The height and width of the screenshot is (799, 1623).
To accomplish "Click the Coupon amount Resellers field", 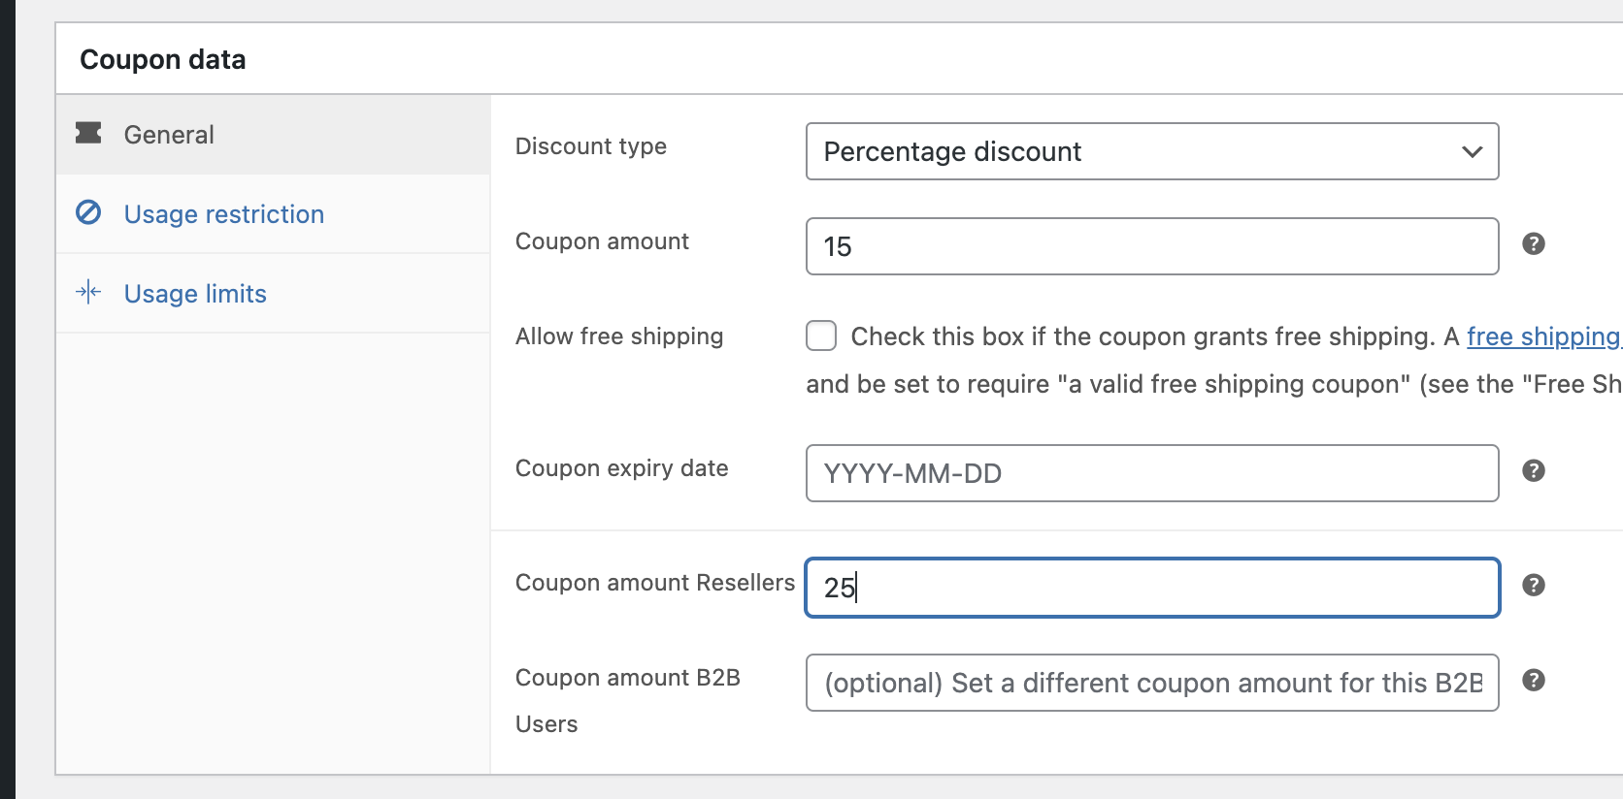I will click(x=1152, y=588).
